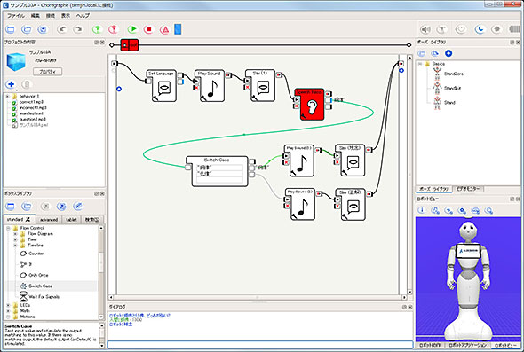524x352 pixels.
Task: Open the ファイル menu
Action: coord(16,16)
